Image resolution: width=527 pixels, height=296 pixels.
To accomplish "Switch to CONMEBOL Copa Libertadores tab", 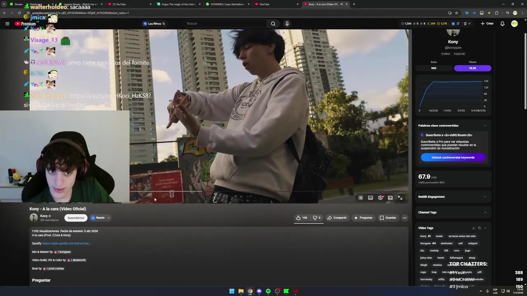I will tap(228, 4).
